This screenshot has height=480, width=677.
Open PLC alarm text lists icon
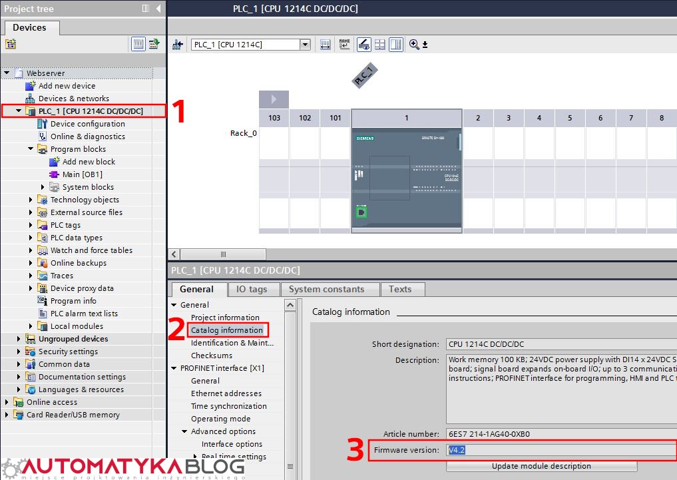[43, 314]
